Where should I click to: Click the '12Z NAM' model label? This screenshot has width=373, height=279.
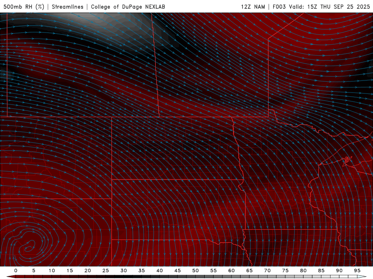pyautogui.click(x=253, y=7)
